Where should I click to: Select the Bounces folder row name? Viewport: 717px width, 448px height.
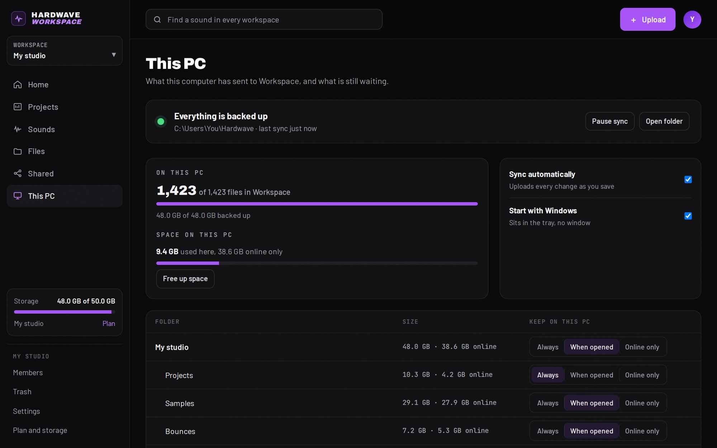180,431
